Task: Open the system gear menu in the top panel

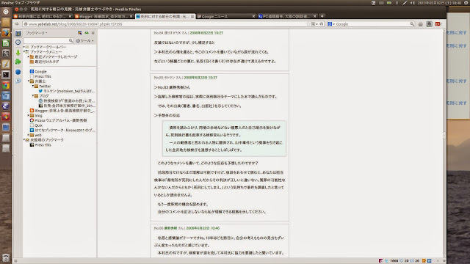Action: [x=466, y=3]
